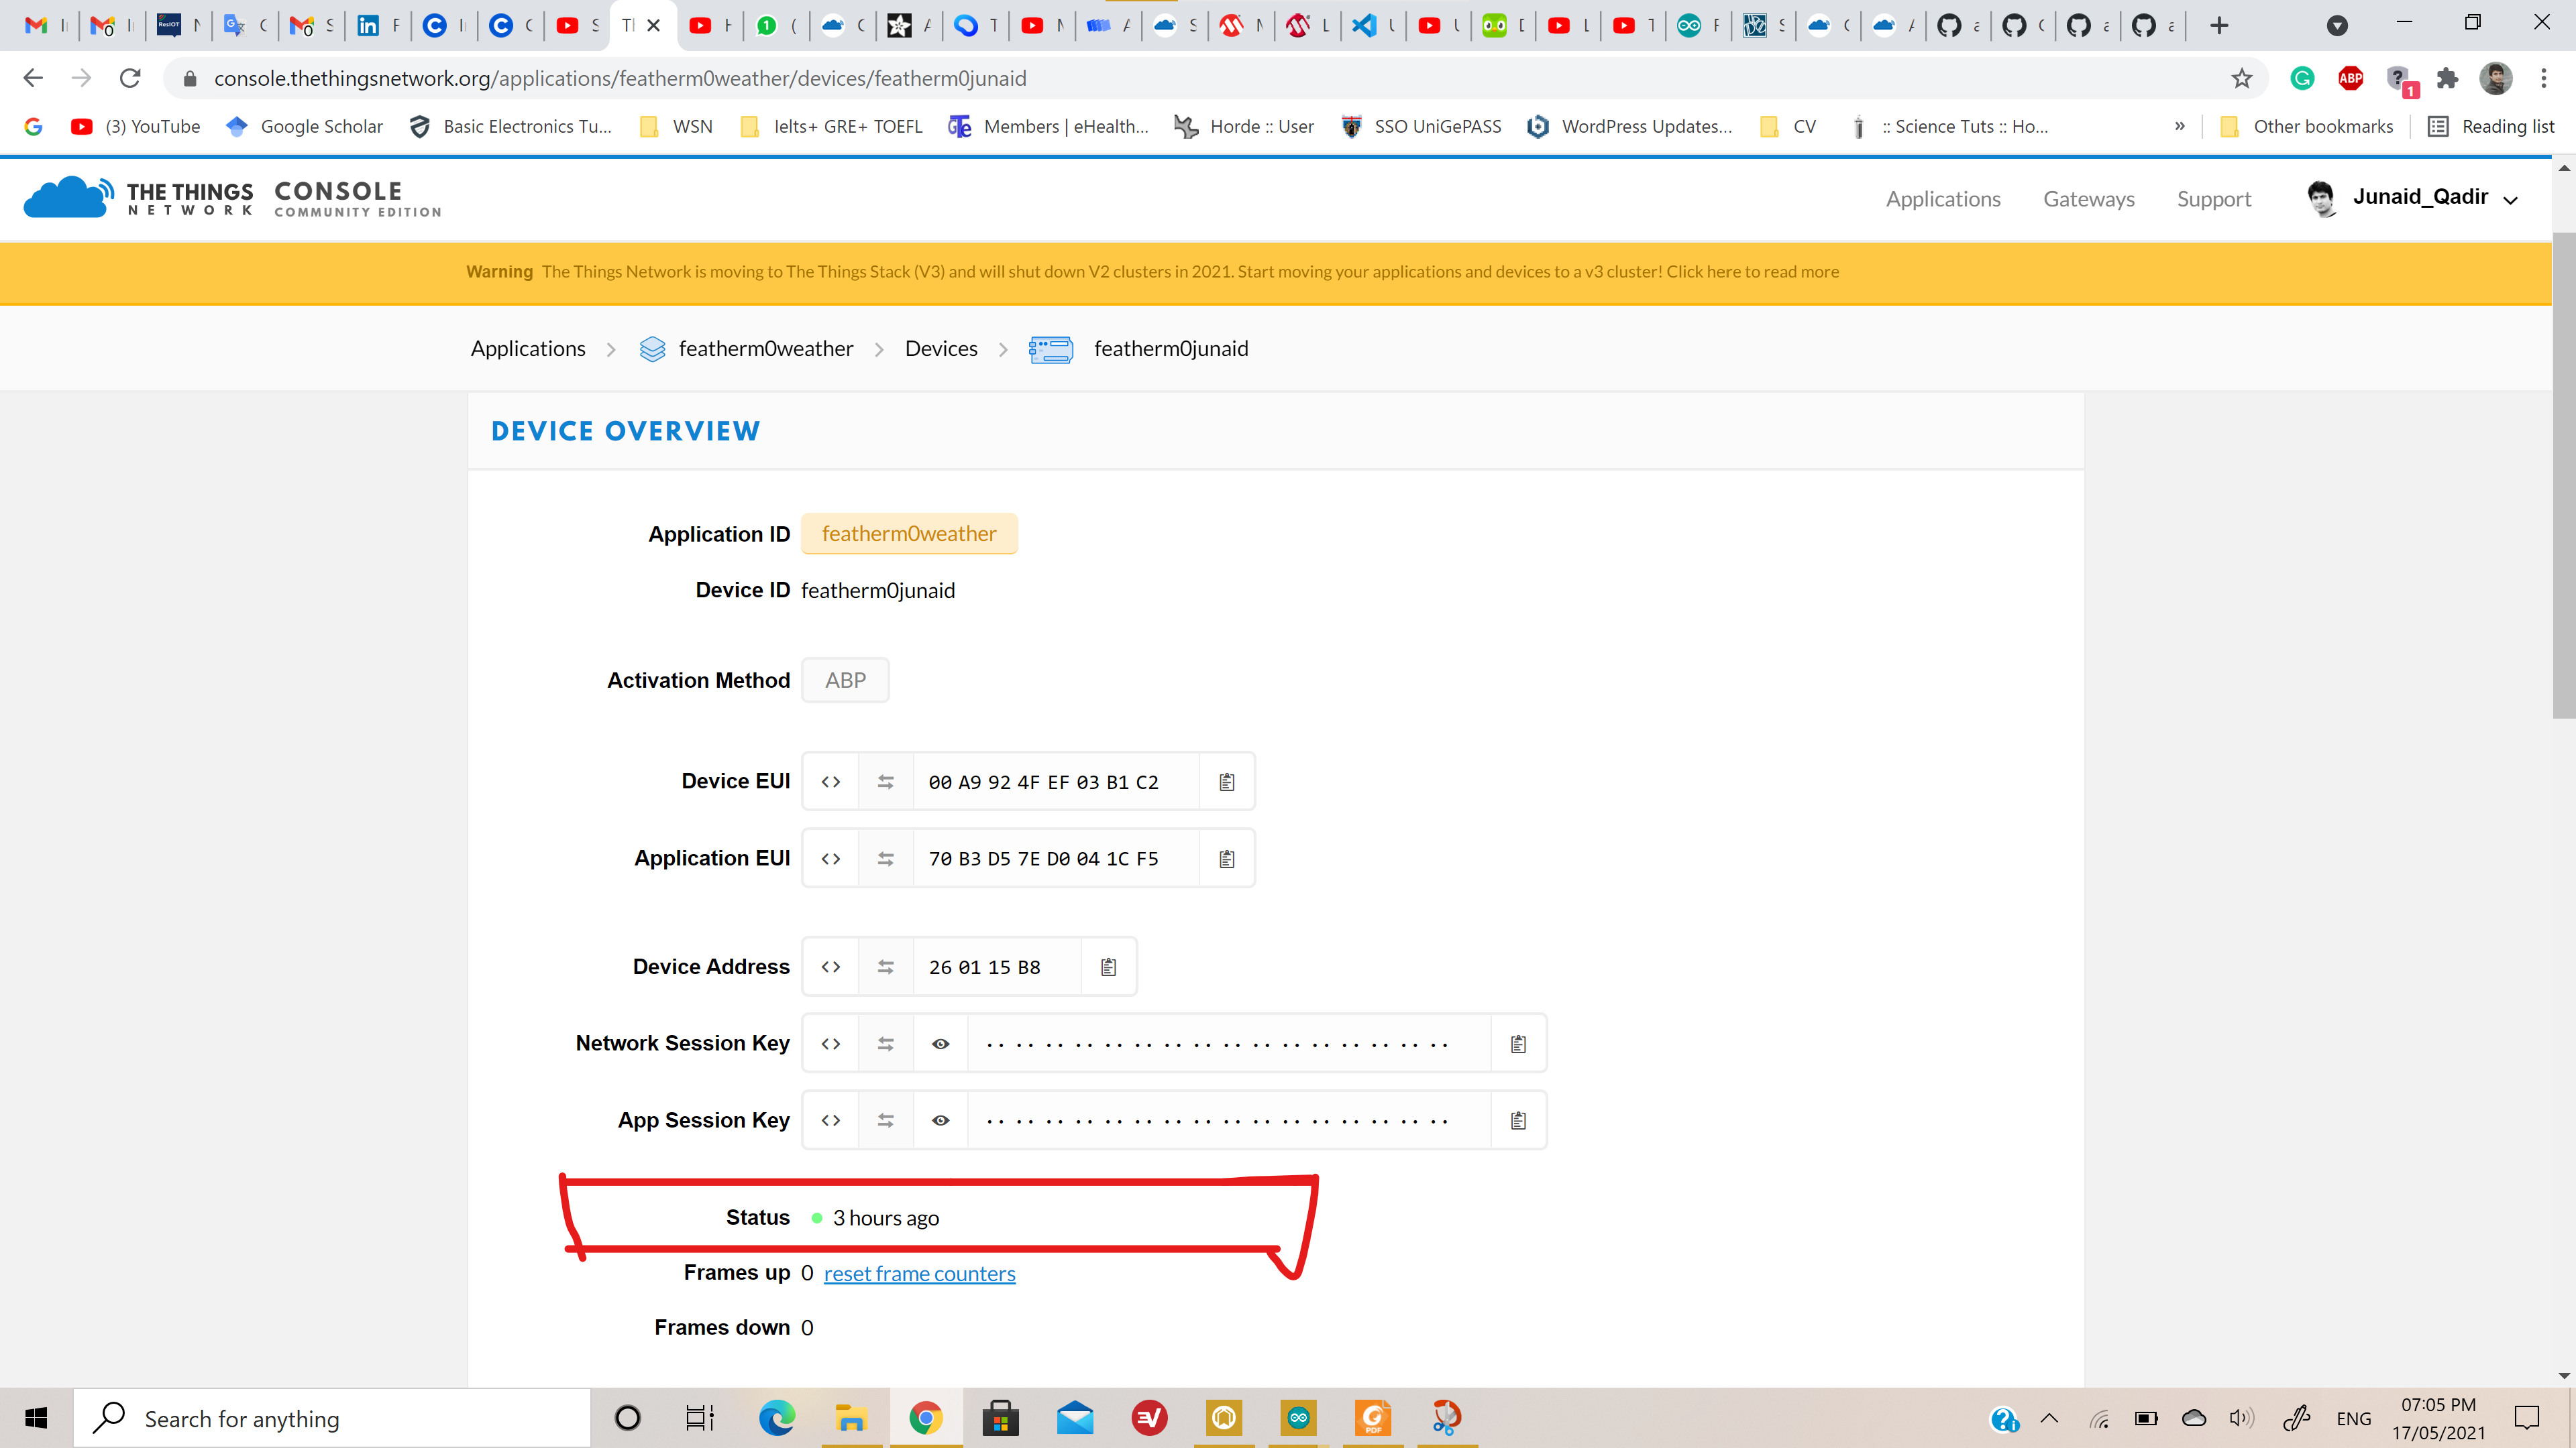This screenshot has height=1448, width=2576.
Task: Open Arduino IDE from taskbar
Action: pyautogui.click(x=1298, y=1418)
